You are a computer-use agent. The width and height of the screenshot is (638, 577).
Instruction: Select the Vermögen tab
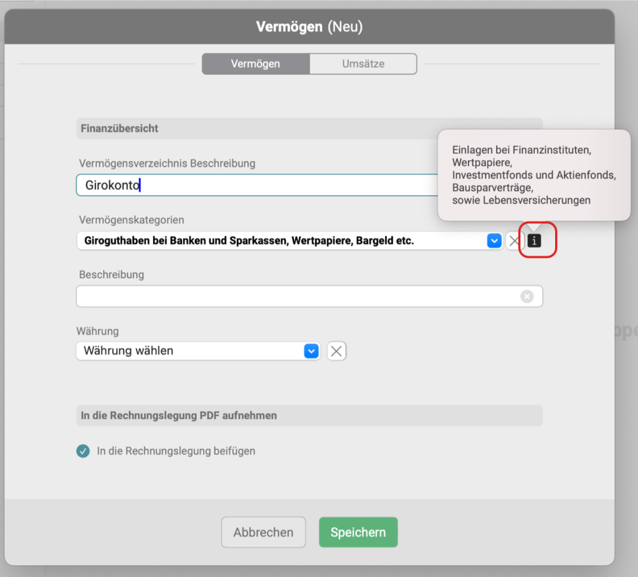(255, 64)
